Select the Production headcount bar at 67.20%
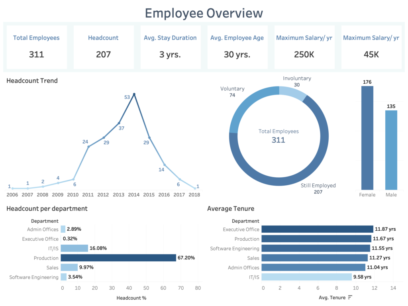Viewport: 408px width, 306px height. (x=118, y=258)
